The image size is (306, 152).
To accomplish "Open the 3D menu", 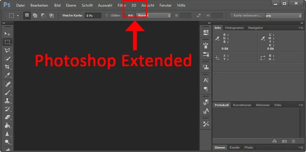I will [134, 5].
